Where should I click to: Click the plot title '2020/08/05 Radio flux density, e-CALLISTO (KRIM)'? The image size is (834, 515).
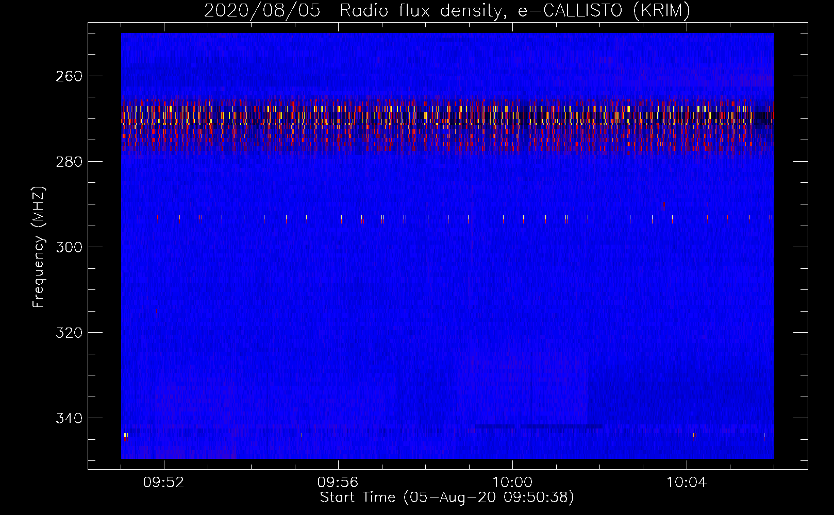click(447, 10)
